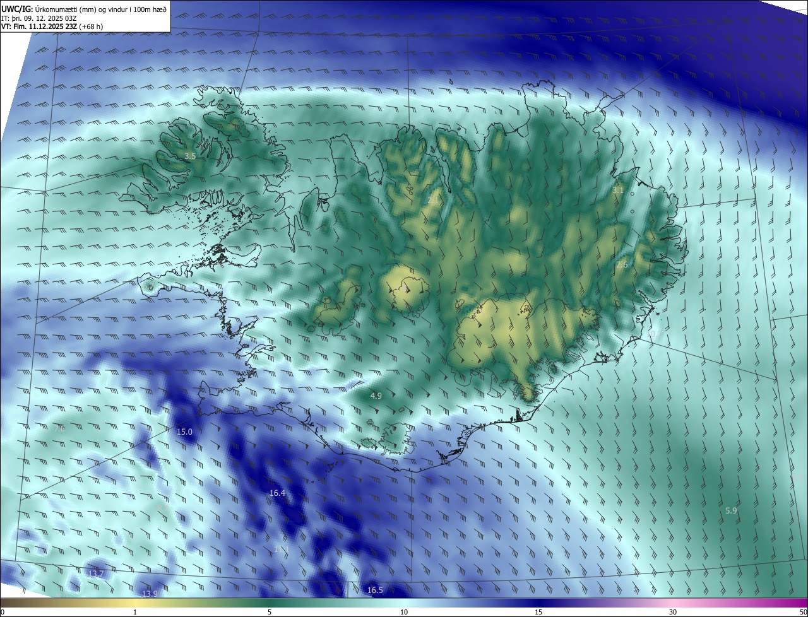Viewport: 808px width, 617px height.
Task: Click the 13.9 precipitation value
Action: (x=150, y=594)
